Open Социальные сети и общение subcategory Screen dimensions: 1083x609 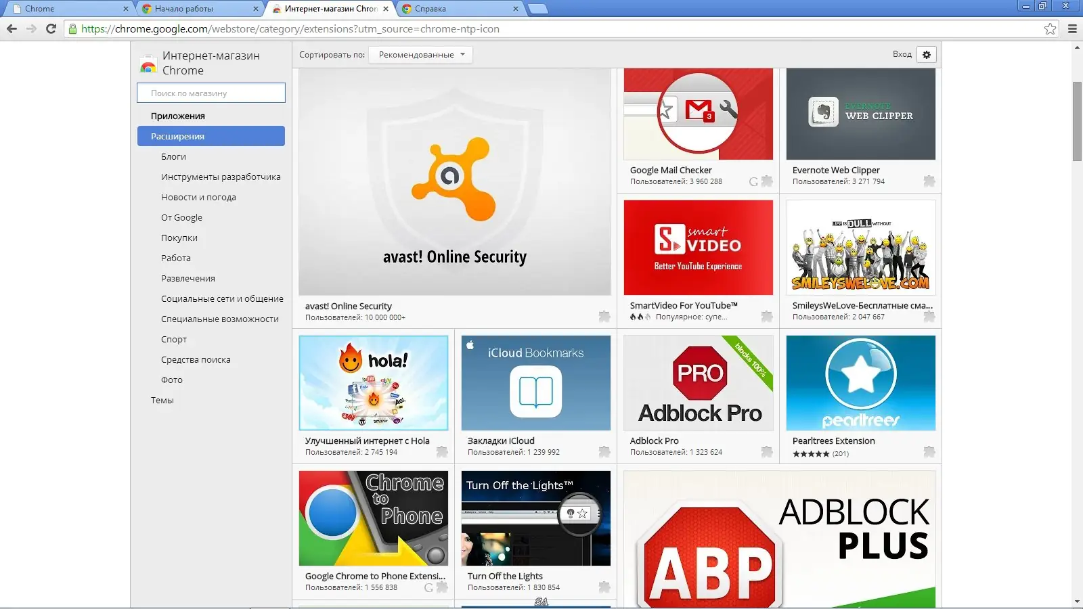[222, 298]
